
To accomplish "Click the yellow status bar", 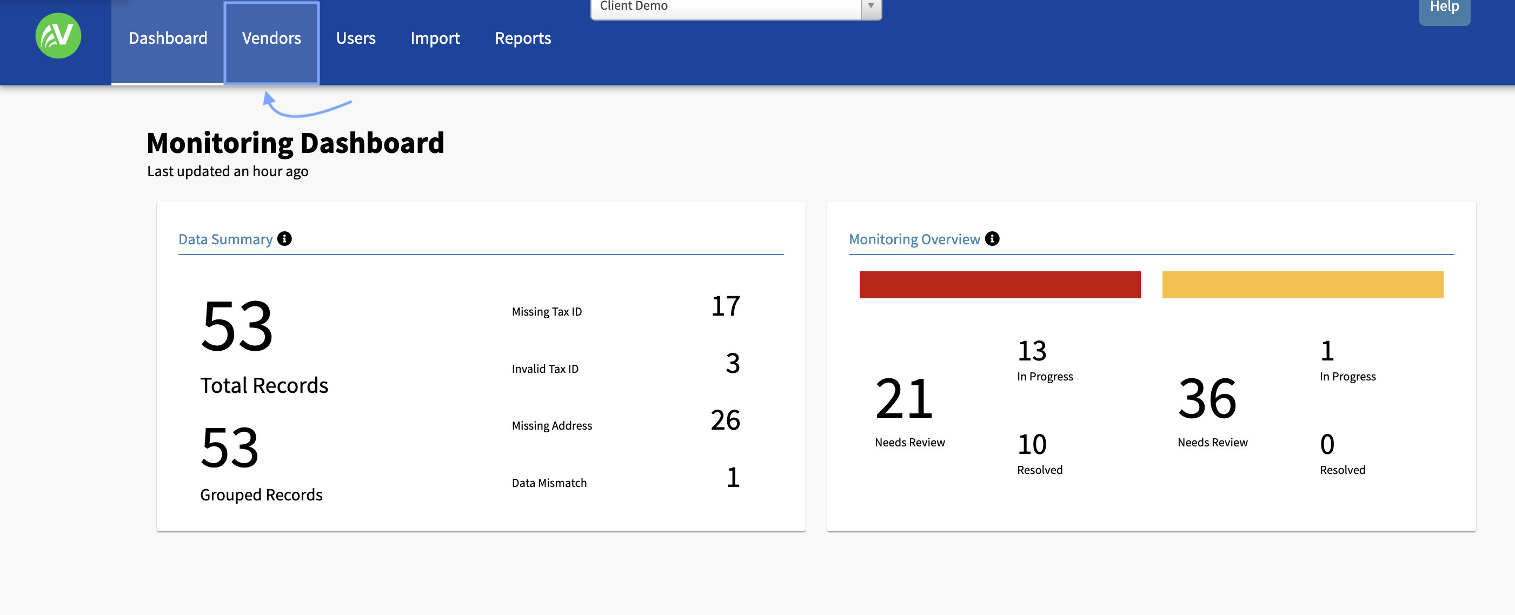I will click(1302, 285).
